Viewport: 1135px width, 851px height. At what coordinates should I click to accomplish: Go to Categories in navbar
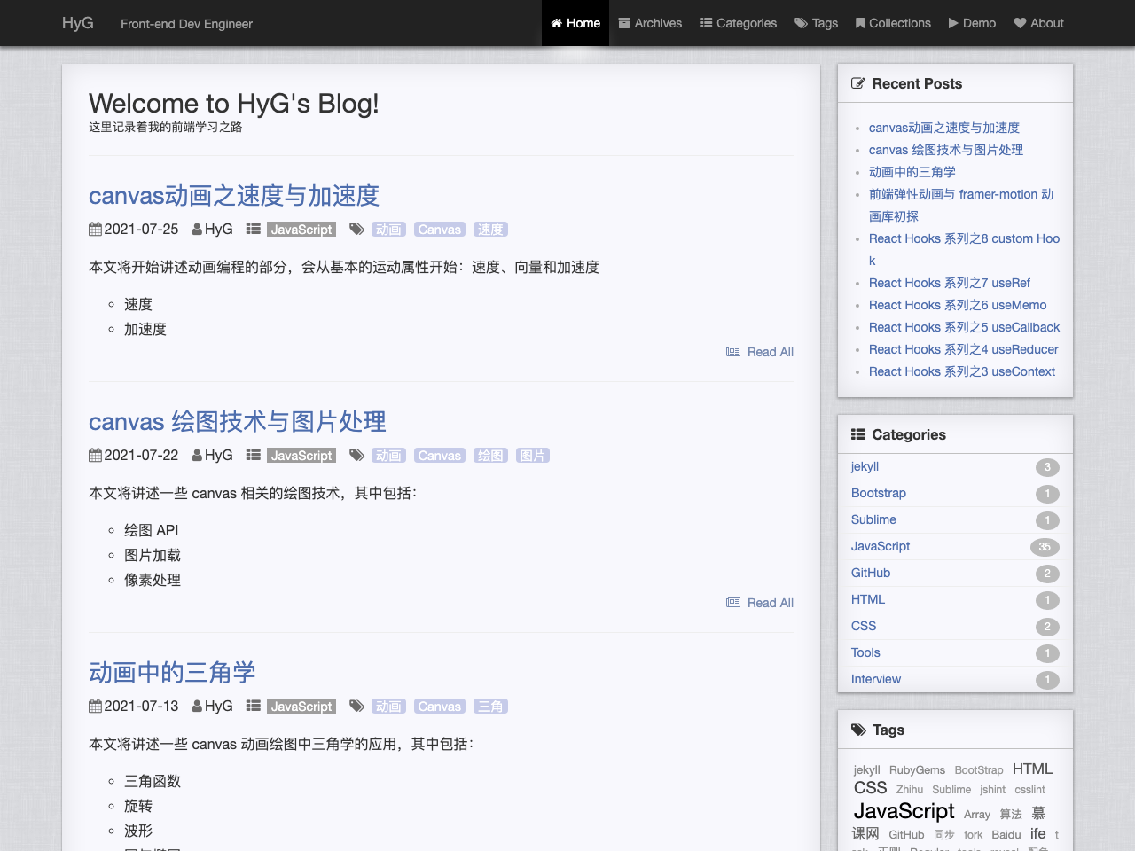point(738,23)
